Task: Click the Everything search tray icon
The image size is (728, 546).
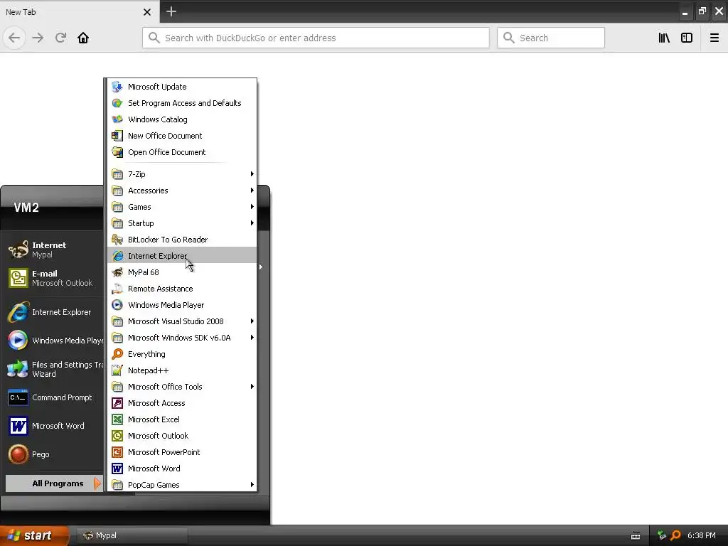Action: [675, 535]
